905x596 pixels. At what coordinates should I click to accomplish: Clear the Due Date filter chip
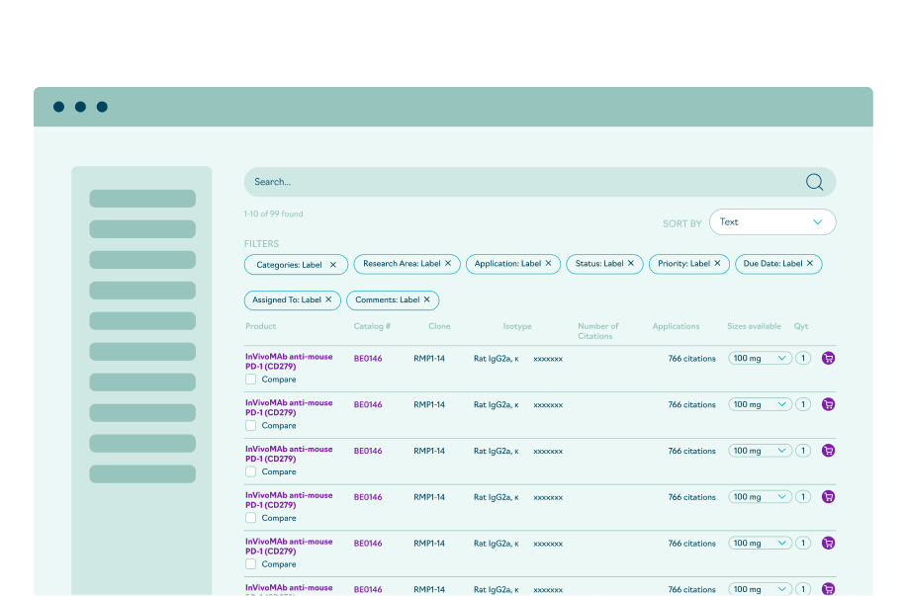[x=810, y=264]
